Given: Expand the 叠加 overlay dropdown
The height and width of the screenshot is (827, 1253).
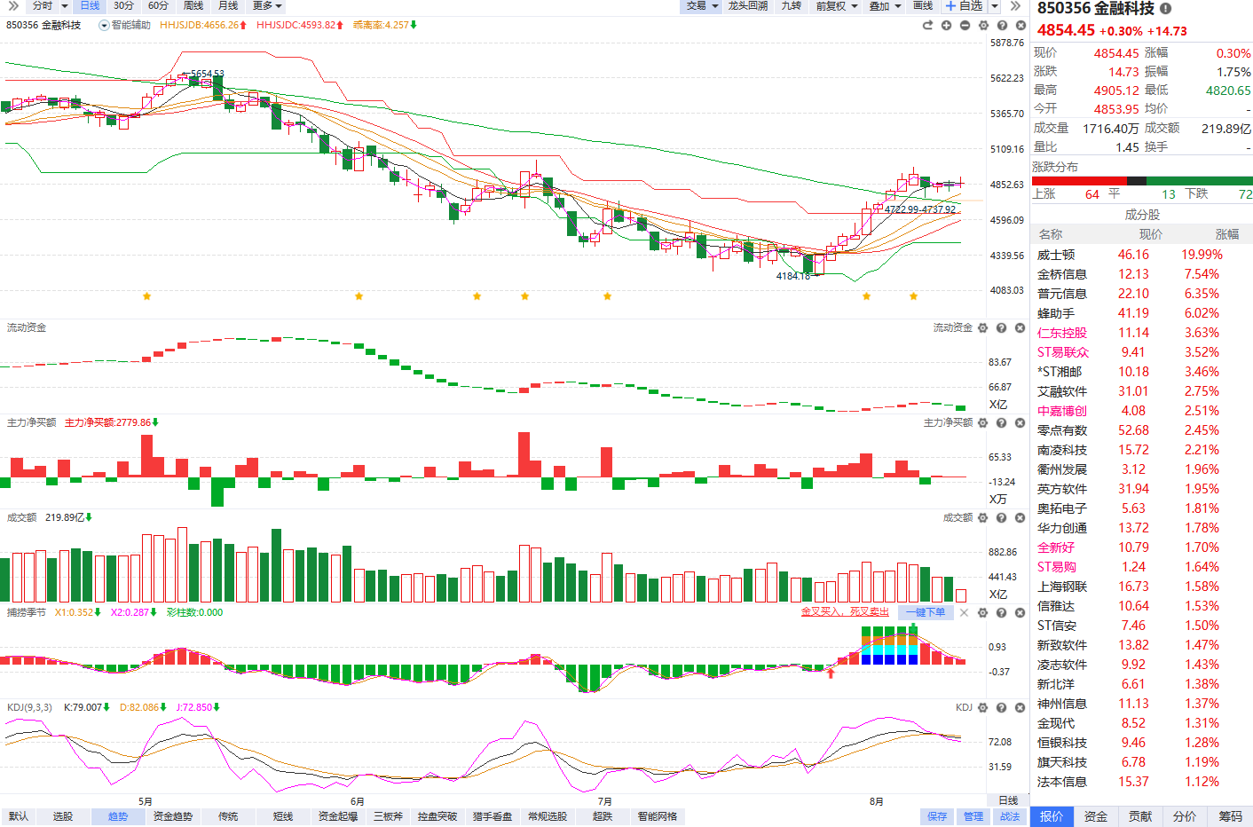Looking at the screenshot, I should point(885,5).
